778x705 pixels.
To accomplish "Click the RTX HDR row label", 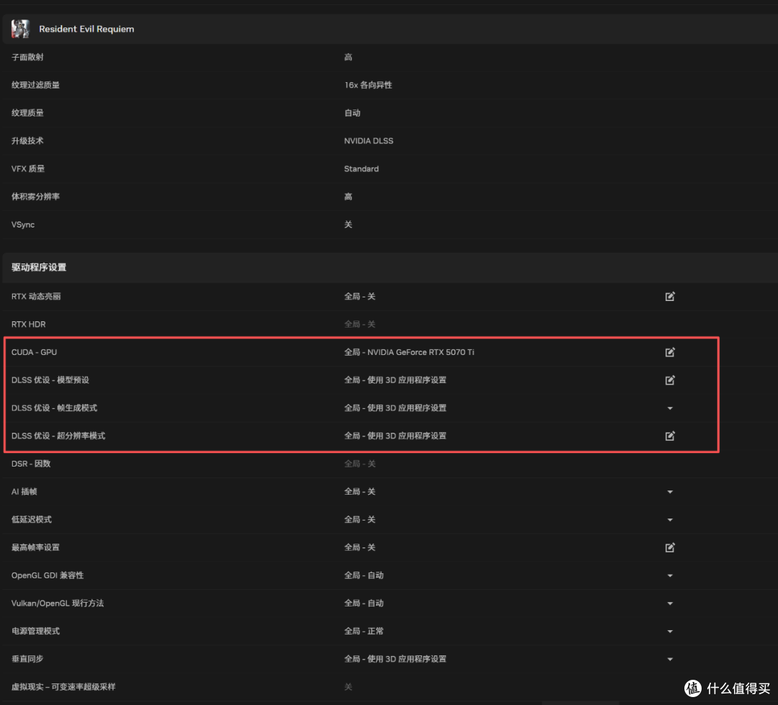I will 28,324.
